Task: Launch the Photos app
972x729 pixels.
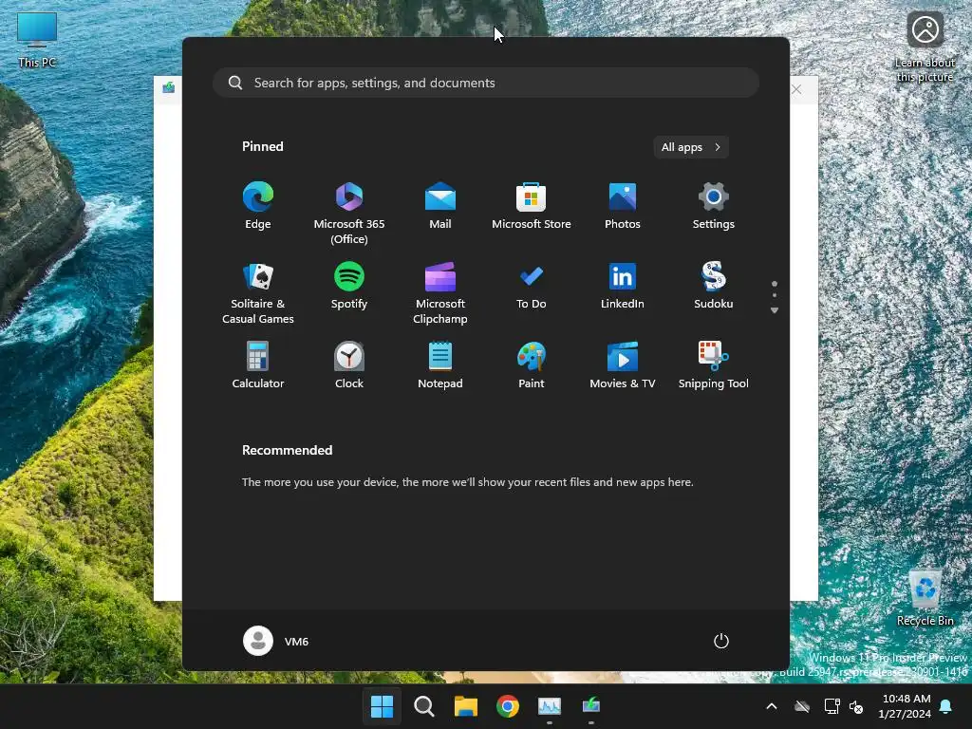Action: click(623, 207)
